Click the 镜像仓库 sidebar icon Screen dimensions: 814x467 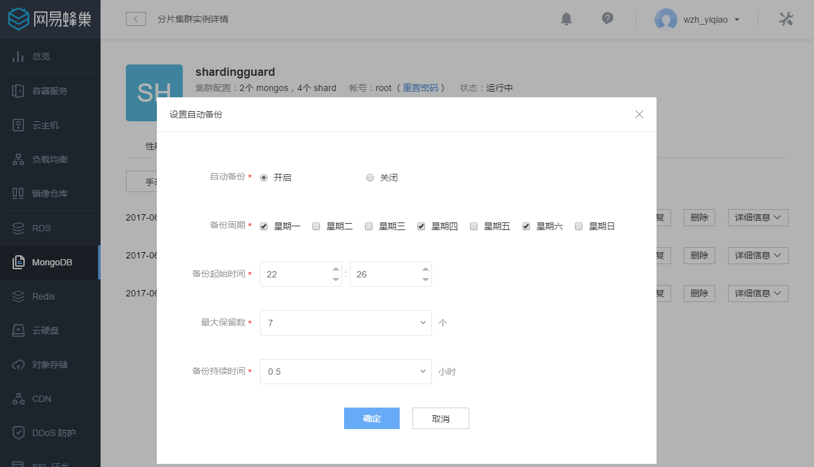pos(19,193)
